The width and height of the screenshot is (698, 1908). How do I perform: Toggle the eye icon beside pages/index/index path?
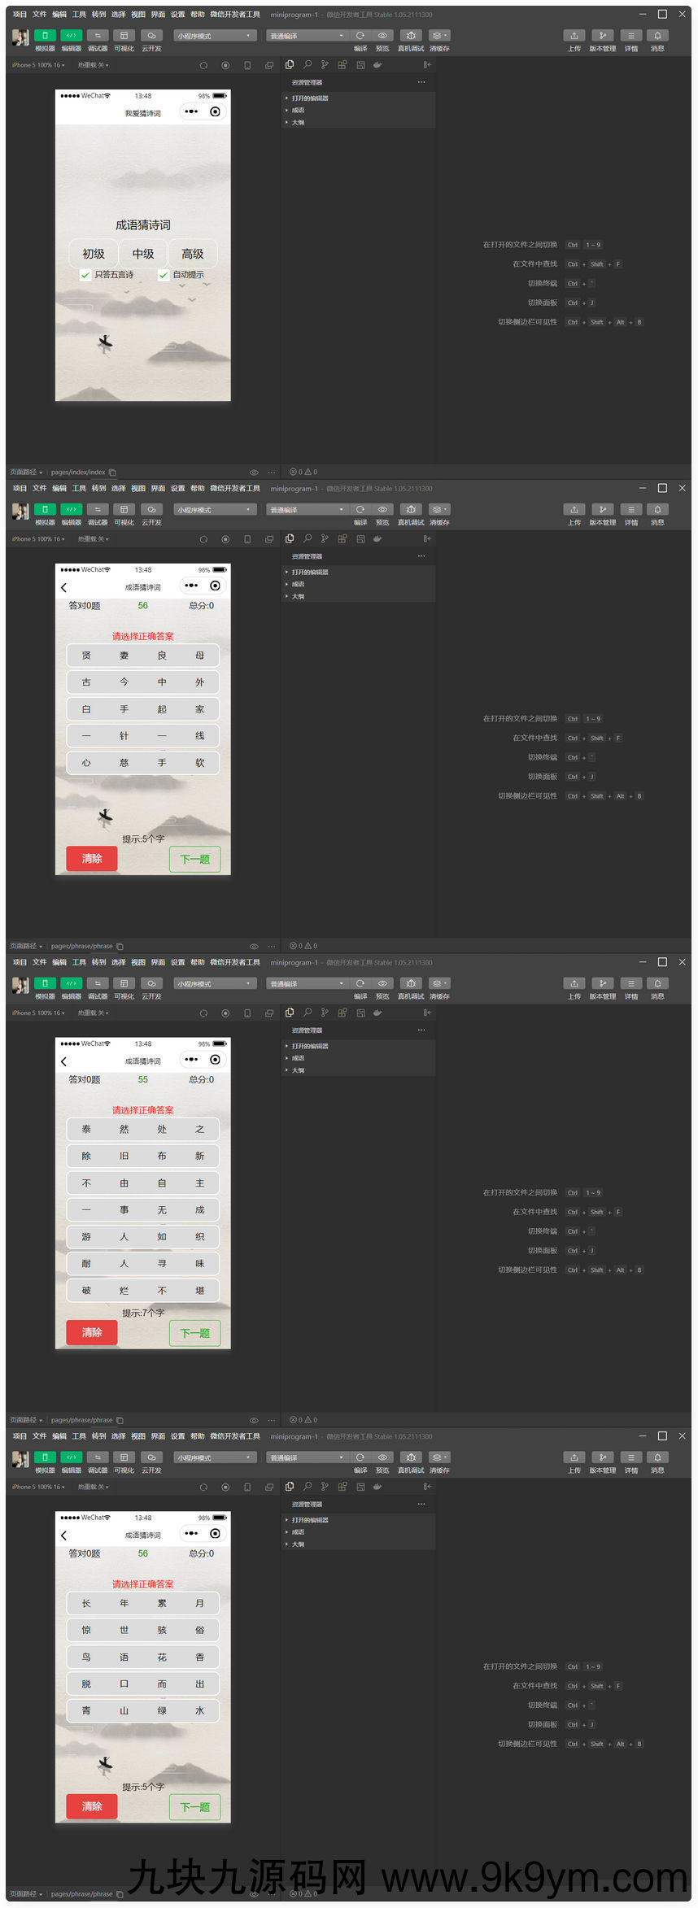(x=254, y=473)
